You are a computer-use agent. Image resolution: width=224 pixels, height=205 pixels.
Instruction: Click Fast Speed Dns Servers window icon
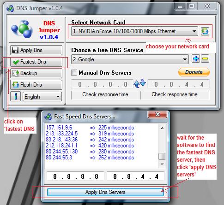[48, 117]
